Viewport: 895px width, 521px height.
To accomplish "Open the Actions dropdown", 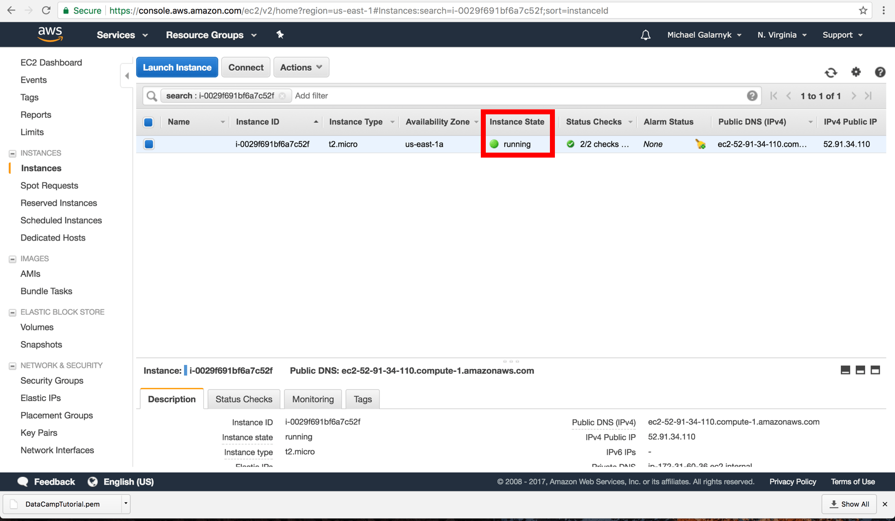I will [301, 67].
